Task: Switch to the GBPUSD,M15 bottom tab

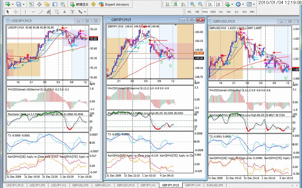Action: point(126,185)
